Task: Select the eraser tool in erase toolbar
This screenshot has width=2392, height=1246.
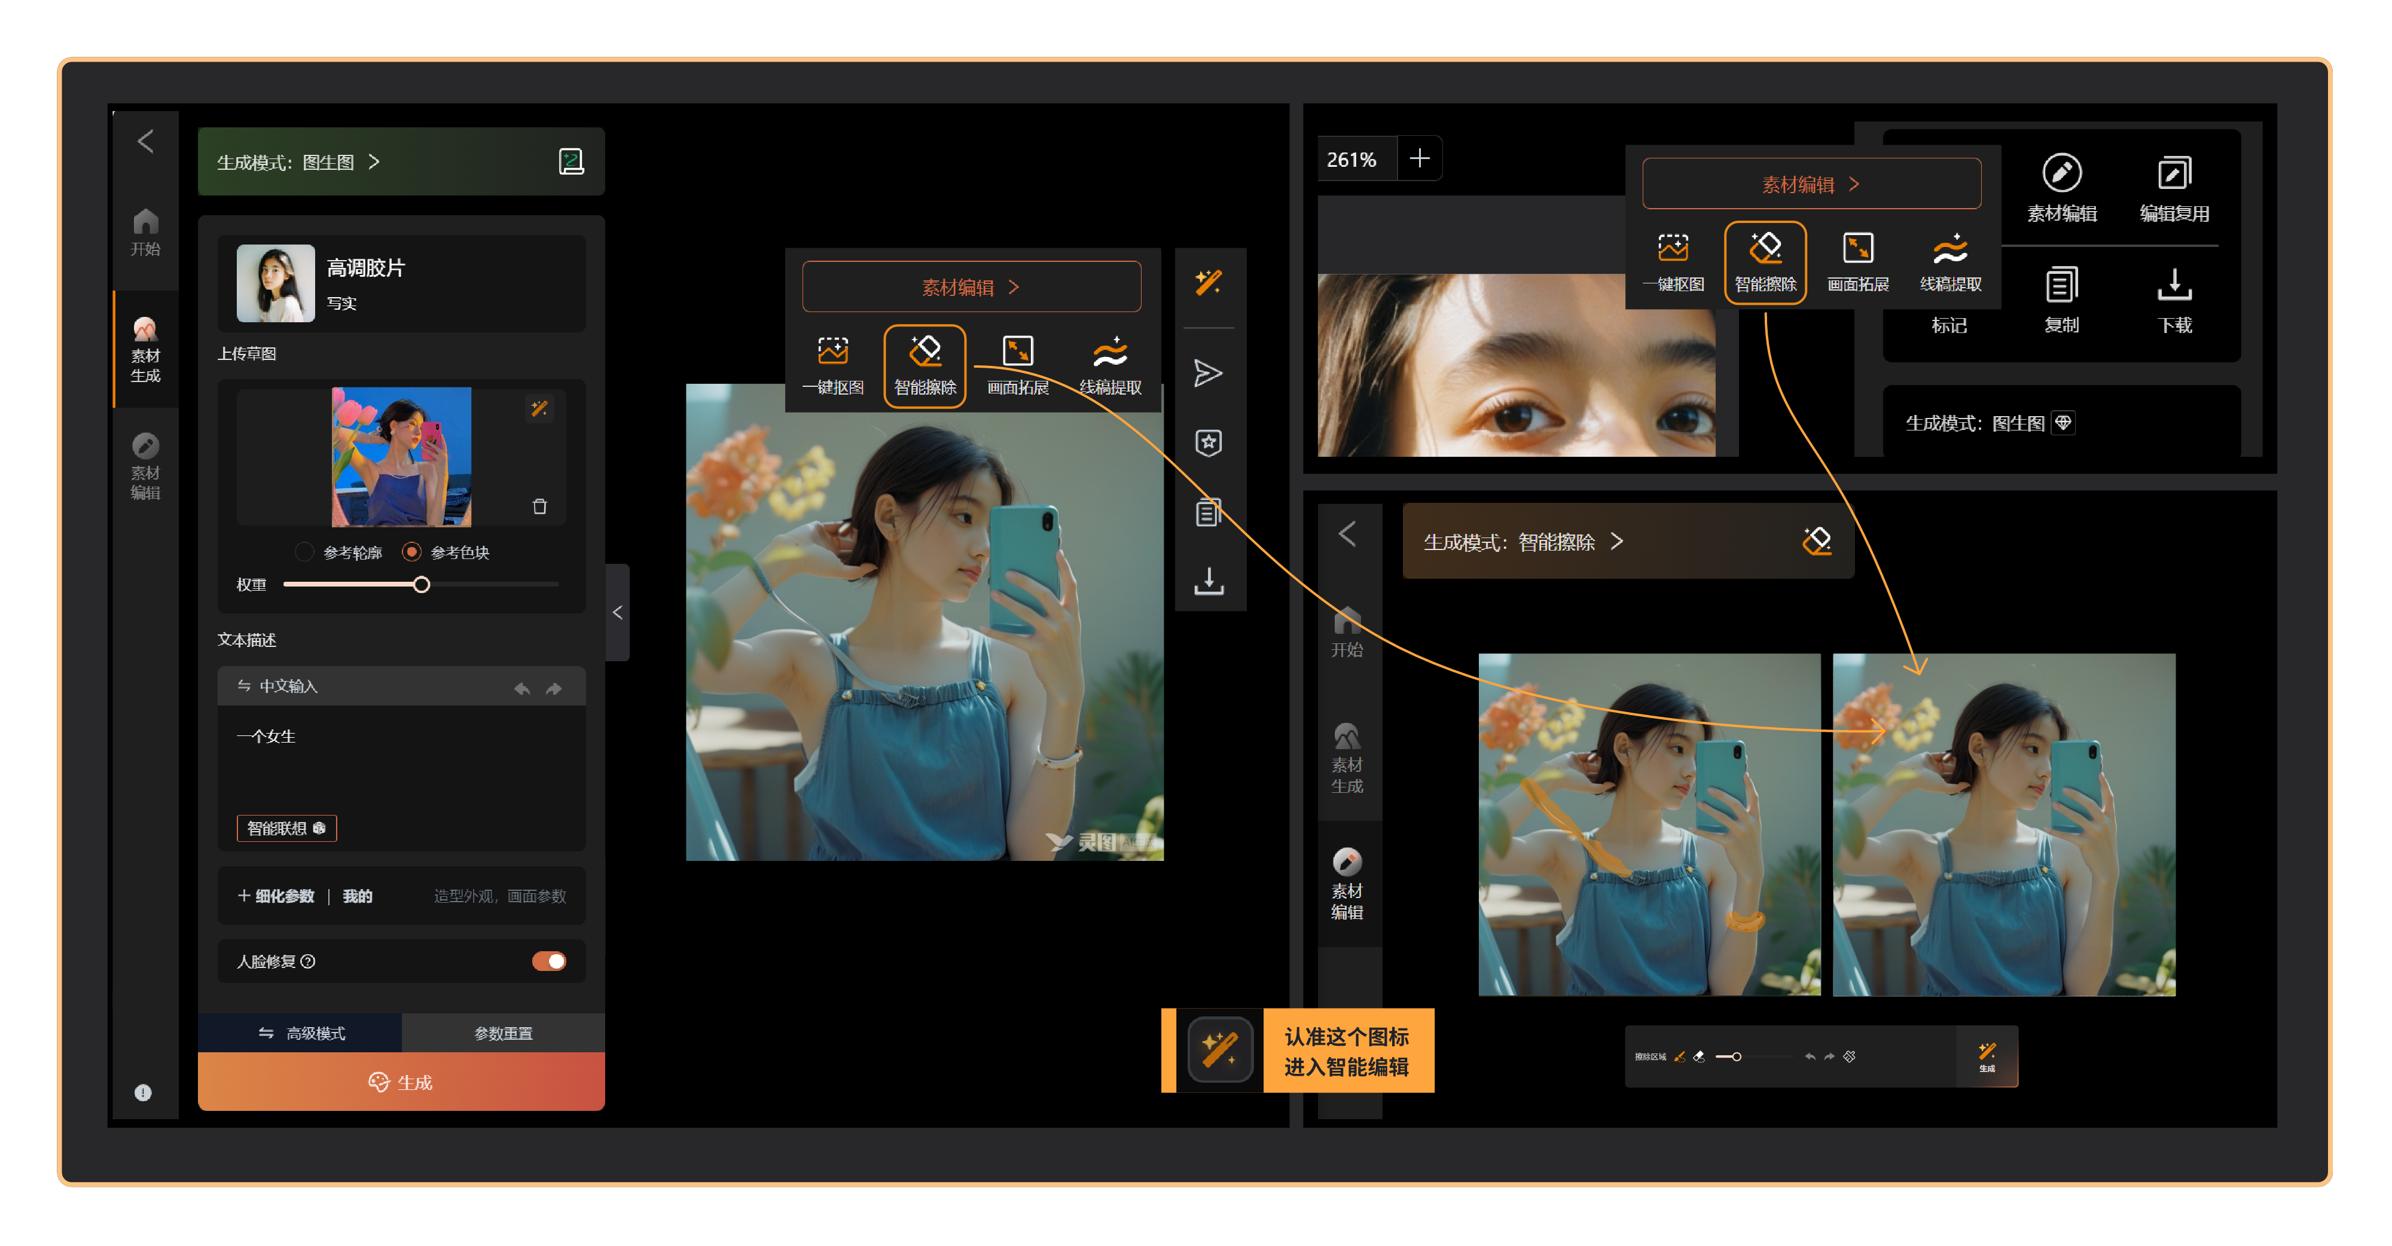Action: [1698, 1056]
